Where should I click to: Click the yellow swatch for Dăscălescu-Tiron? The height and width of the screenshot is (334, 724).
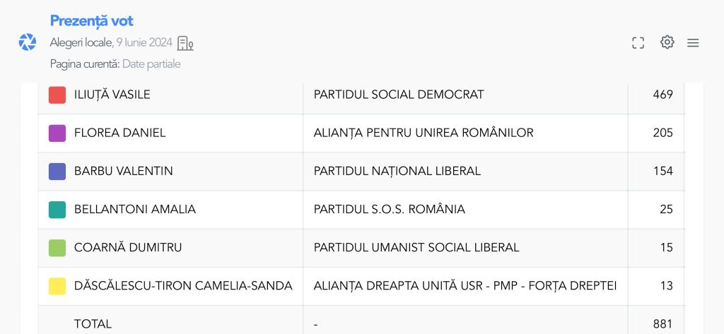tap(57, 286)
